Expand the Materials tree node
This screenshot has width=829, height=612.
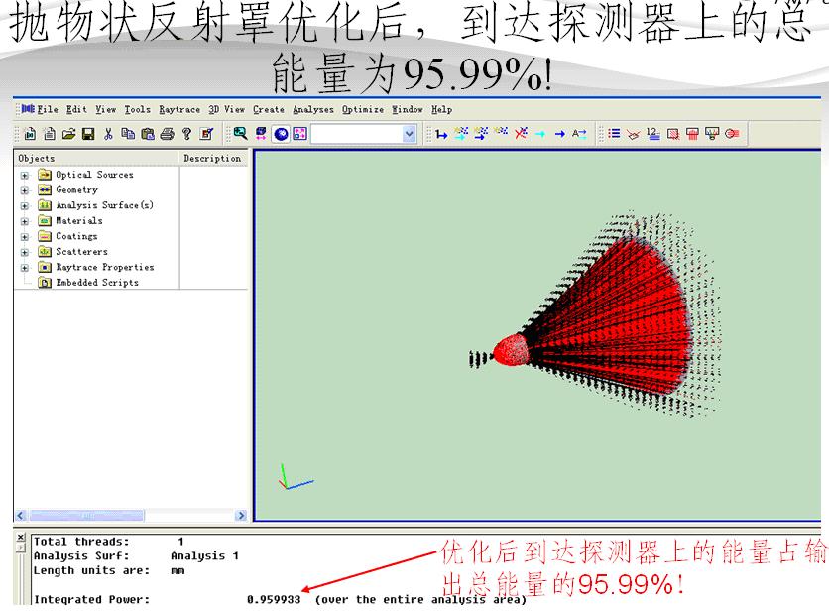[x=25, y=221]
